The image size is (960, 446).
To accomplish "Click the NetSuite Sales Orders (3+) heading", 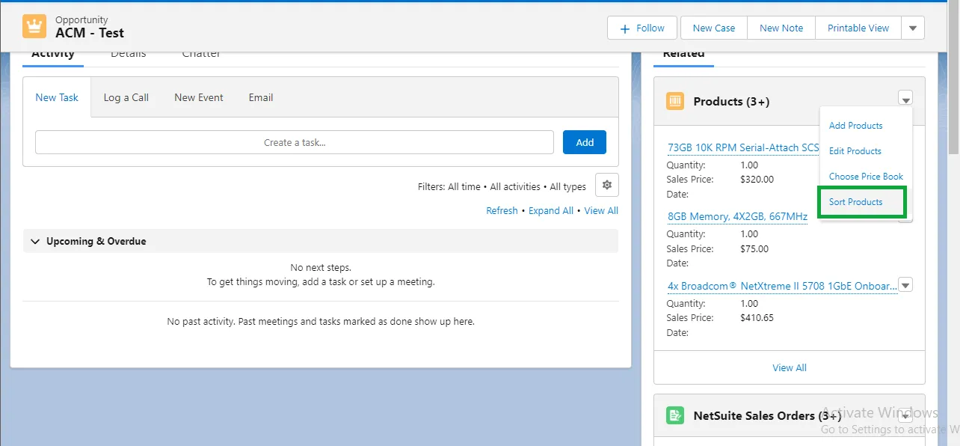I will tap(768, 415).
